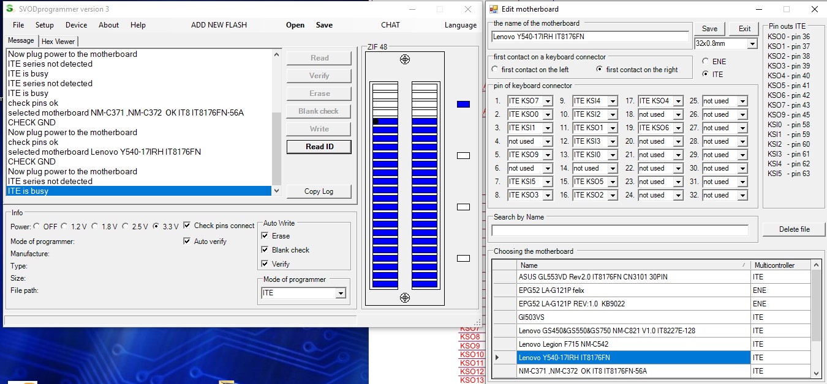
Task: Select the ITE controller radio button
Action: tap(706, 75)
